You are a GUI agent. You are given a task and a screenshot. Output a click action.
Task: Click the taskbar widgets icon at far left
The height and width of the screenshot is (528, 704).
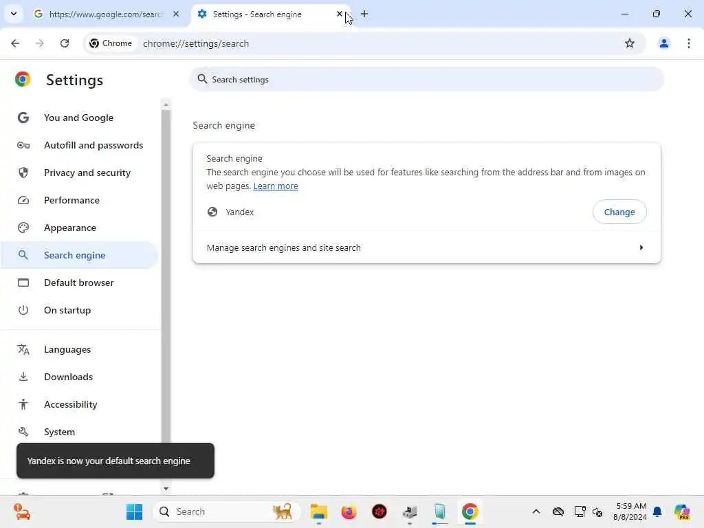pos(21,511)
